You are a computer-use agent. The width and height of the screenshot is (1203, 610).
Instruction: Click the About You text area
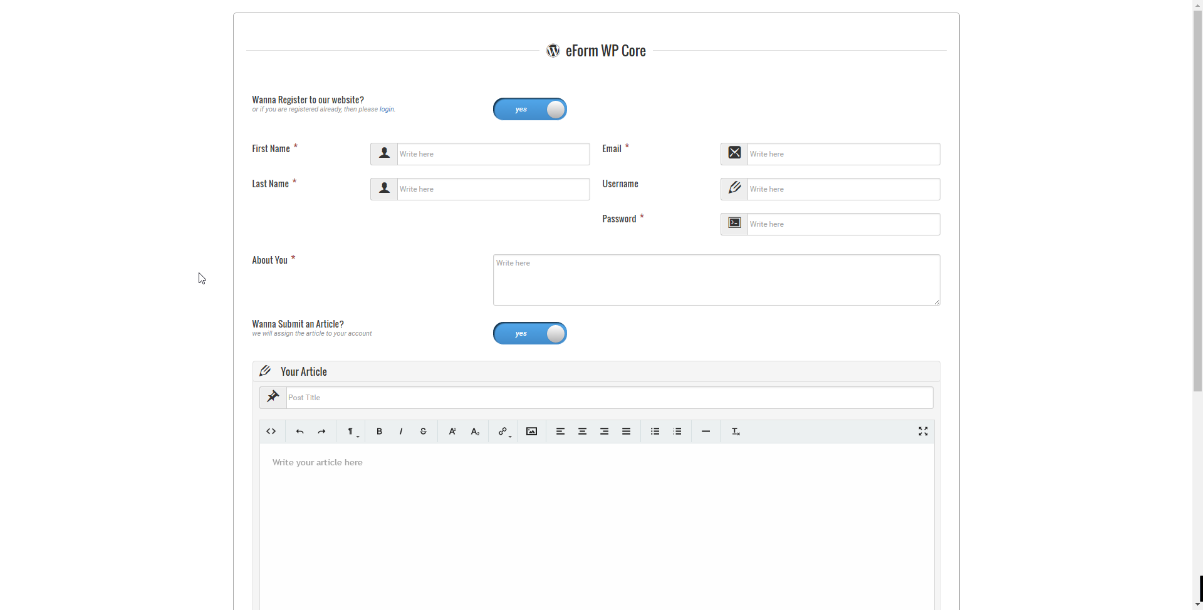point(716,280)
